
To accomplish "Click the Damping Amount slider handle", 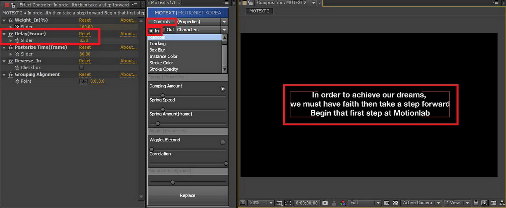I will click(x=163, y=96).
